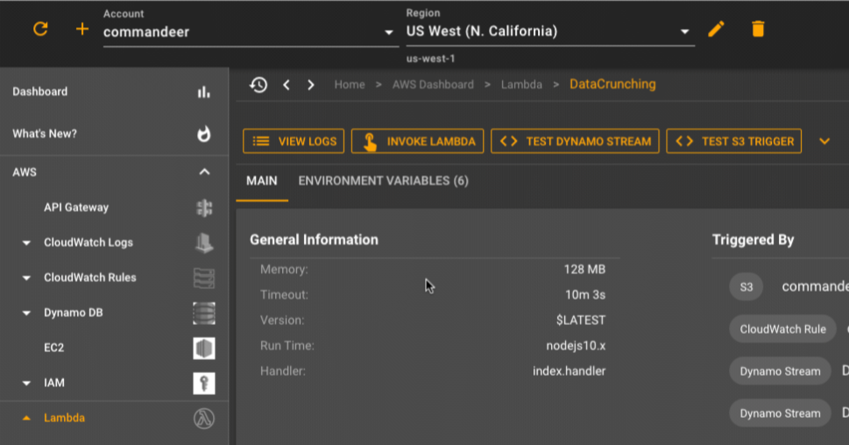
Task: Collapse the AWS section chevron
Action: coord(204,173)
